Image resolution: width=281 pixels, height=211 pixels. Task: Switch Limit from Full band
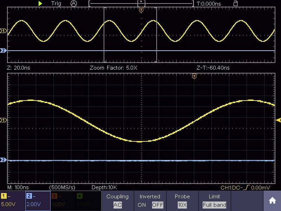(x=215, y=205)
